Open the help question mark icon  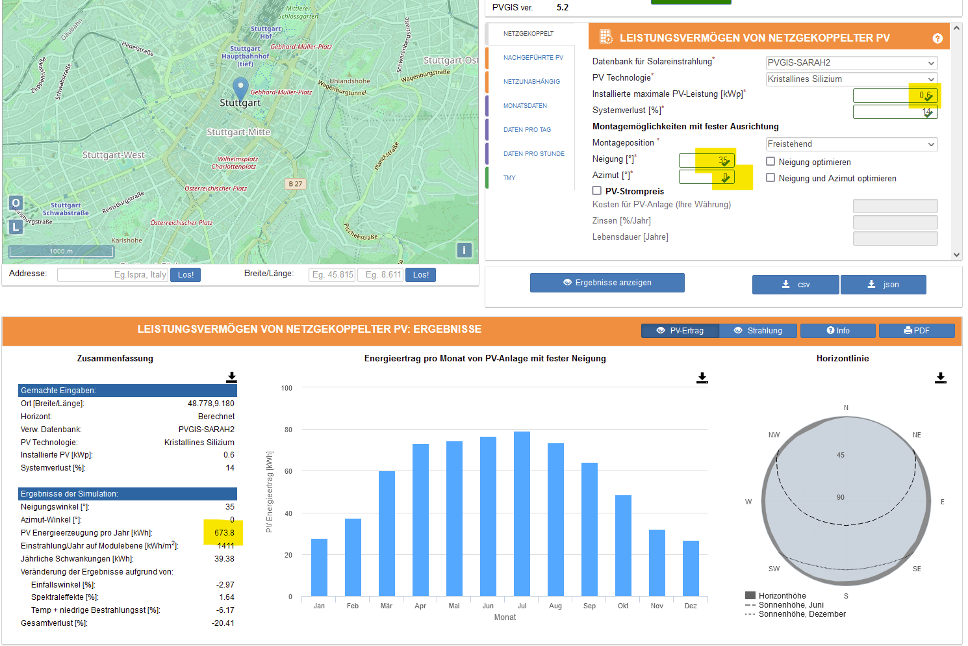coord(937,38)
